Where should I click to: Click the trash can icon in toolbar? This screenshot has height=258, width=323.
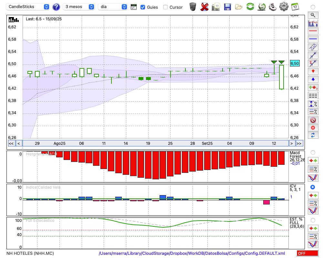[x=193, y=7]
